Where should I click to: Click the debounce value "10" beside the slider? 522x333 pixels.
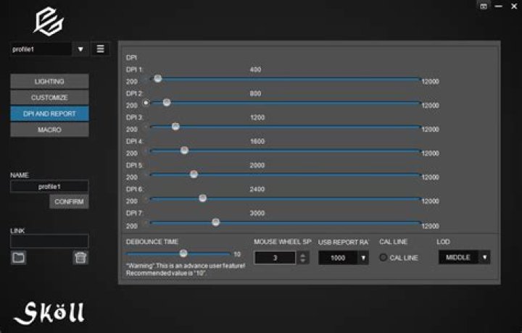click(x=237, y=254)
